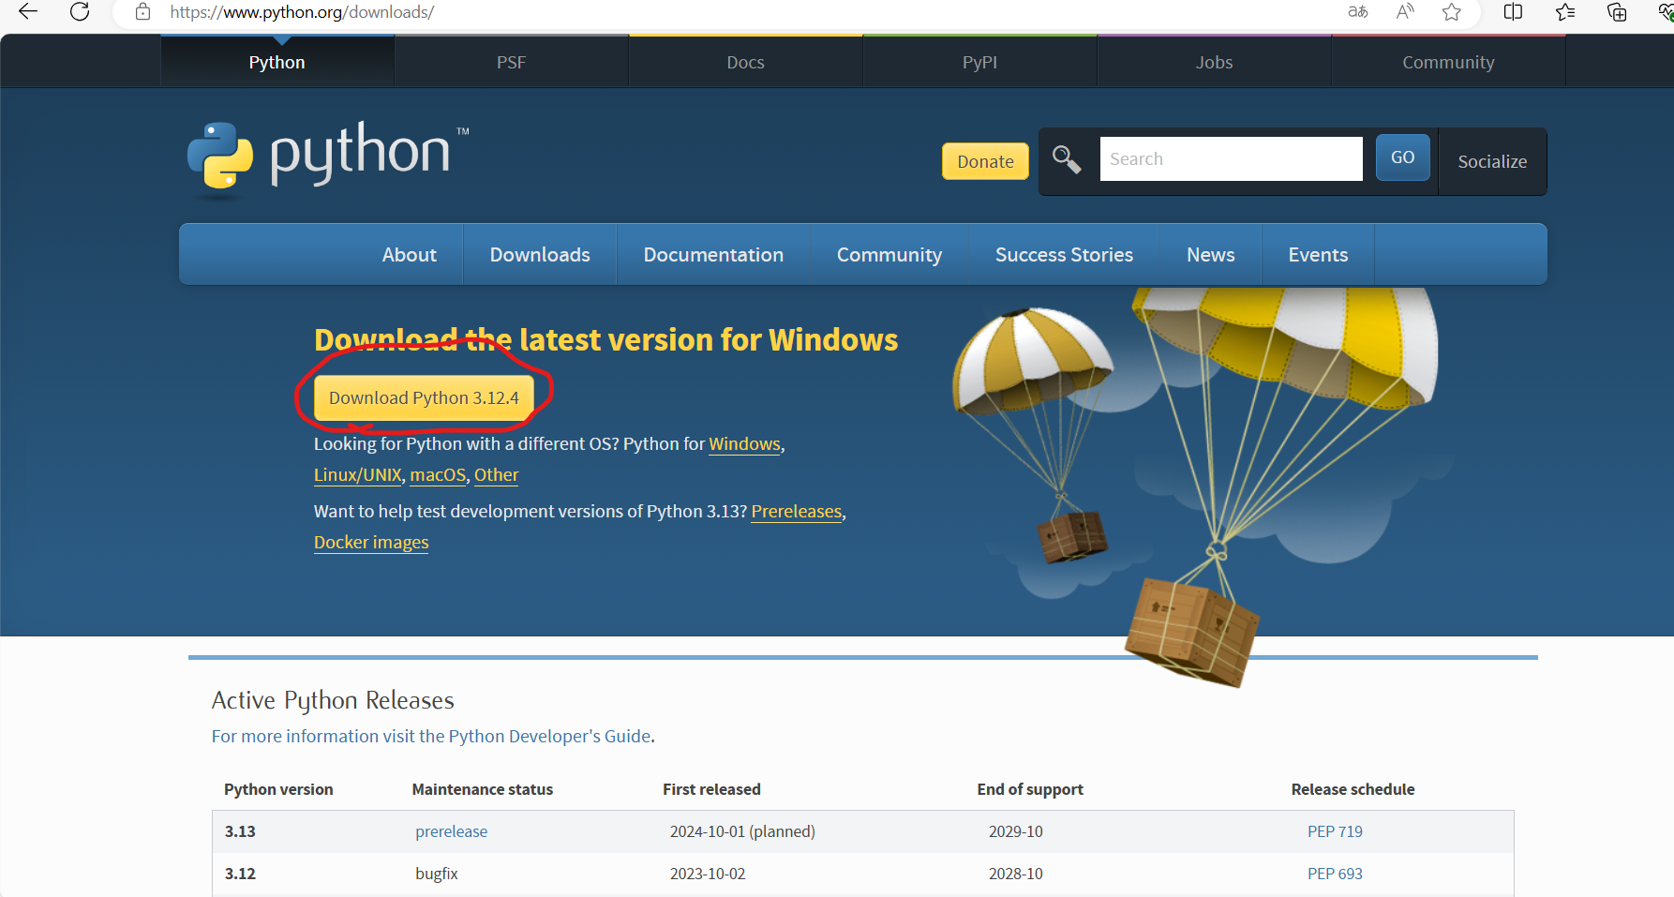Open the Docker images link
This screenshot has width=1674, height=897.
(371, 543)
